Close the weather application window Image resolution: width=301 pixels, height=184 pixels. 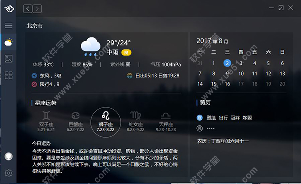(291, 8)
